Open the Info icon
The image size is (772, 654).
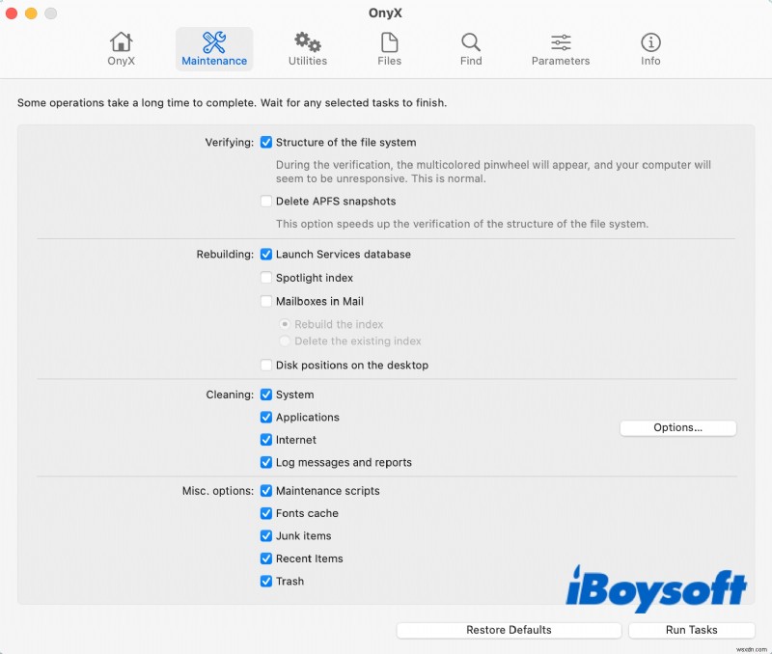[649, 42]
